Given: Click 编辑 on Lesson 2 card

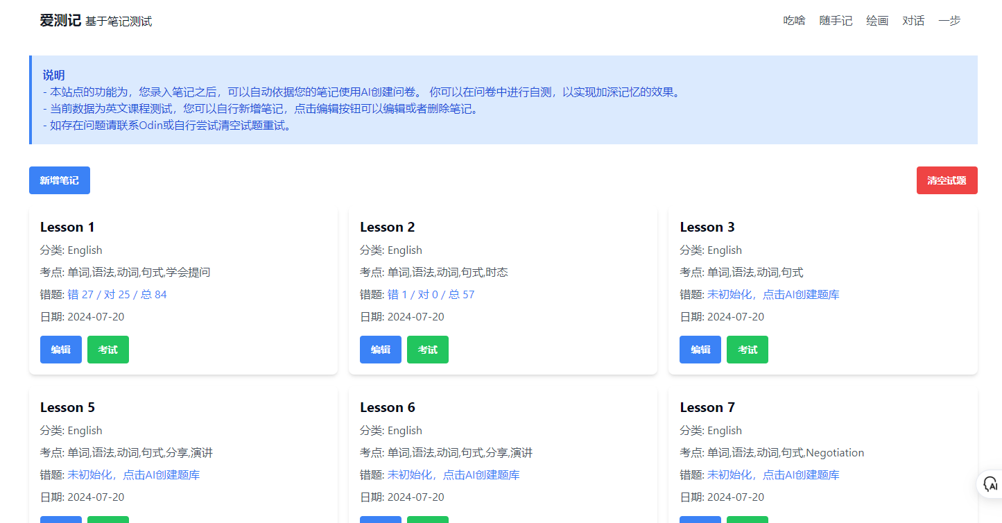Looking at the screenshot, I should [x=381, y=350].
